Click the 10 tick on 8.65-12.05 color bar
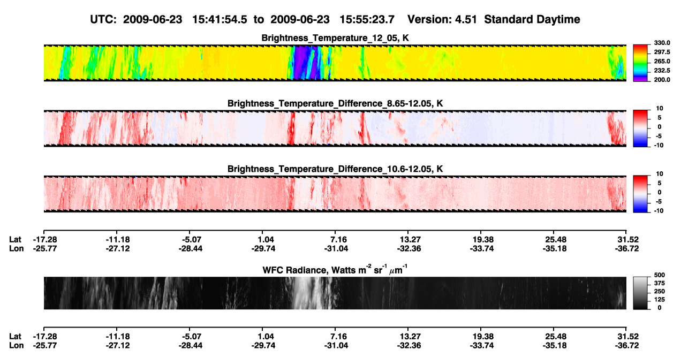 (660, 108)
